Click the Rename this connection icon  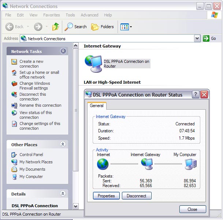coord(14,105)
